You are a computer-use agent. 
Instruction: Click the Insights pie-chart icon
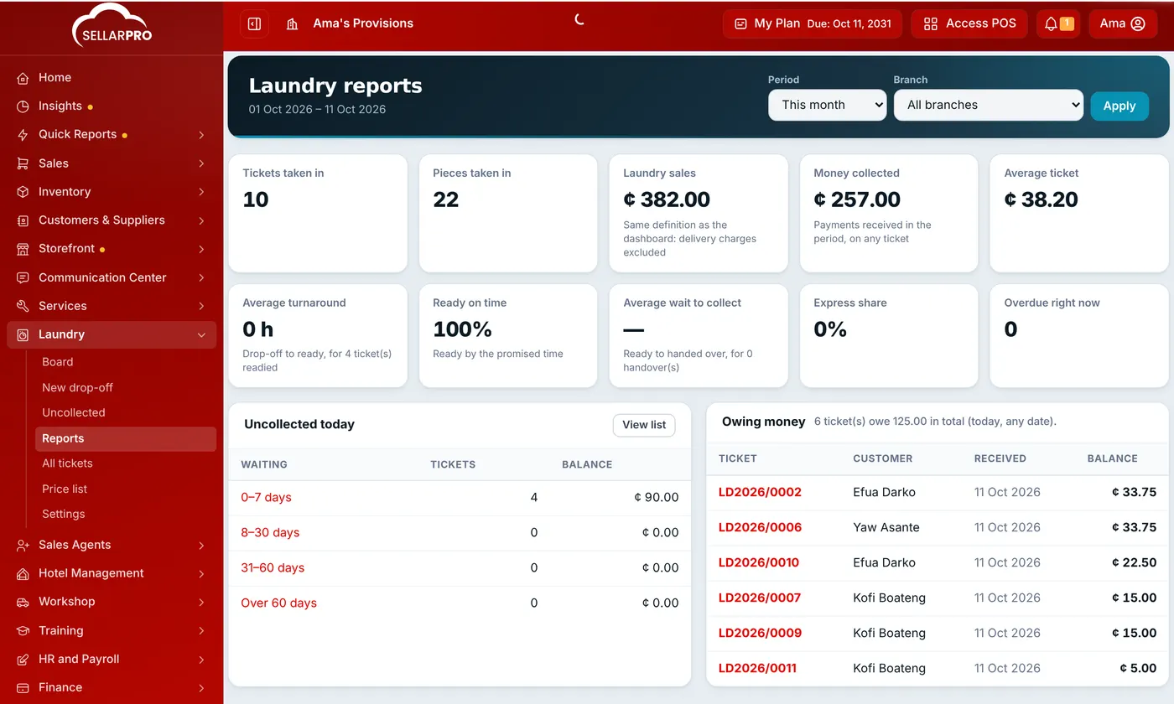point(23,106)
